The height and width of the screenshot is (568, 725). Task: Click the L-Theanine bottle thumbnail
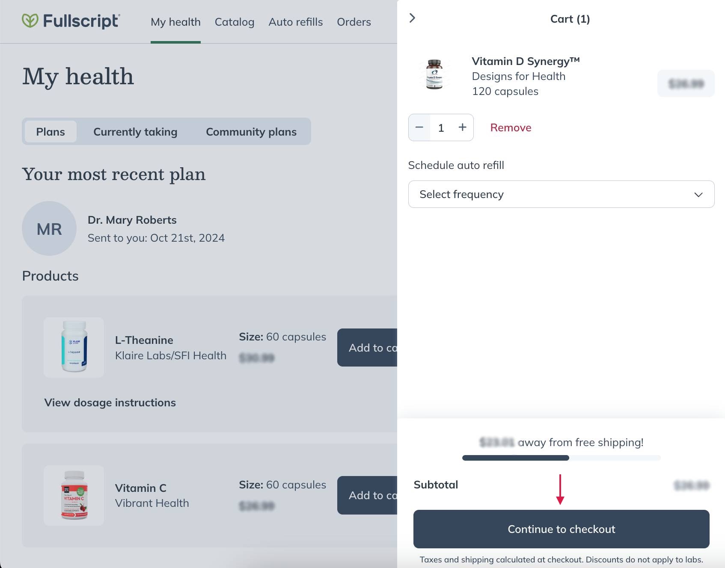point(74,347)
